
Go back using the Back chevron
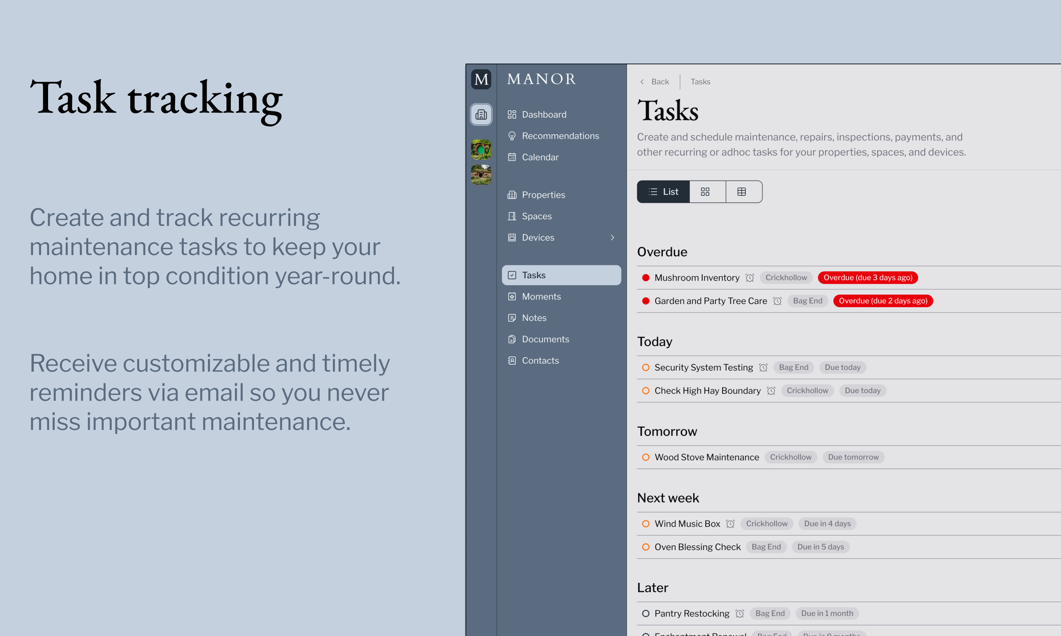click(x=642, y=82)
